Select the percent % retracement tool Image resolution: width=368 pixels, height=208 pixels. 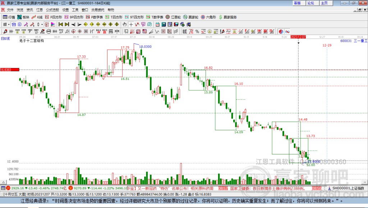[197, 32]
